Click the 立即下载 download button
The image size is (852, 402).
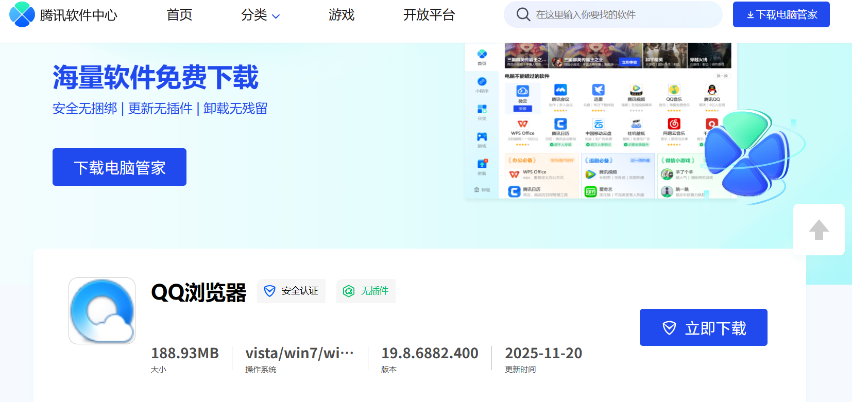[x=704, y=327]
